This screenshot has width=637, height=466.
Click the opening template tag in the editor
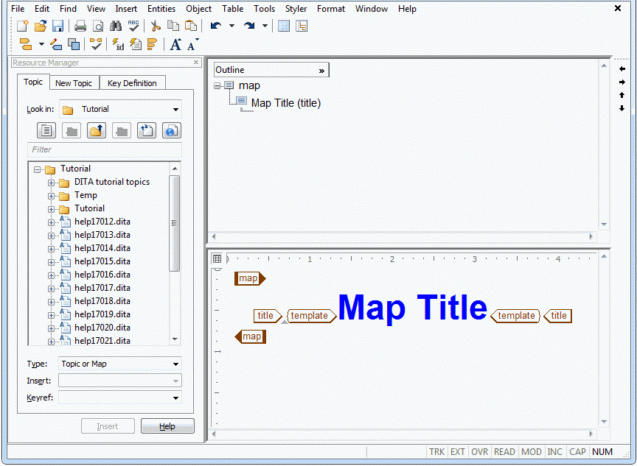[311, 316]
